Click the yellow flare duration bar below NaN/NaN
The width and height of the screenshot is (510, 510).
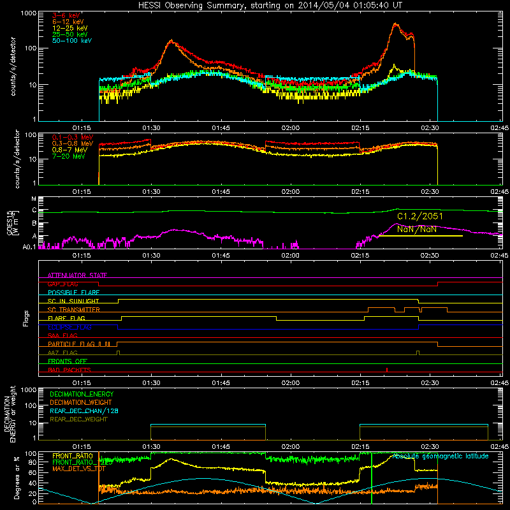[x=421, y=236]
